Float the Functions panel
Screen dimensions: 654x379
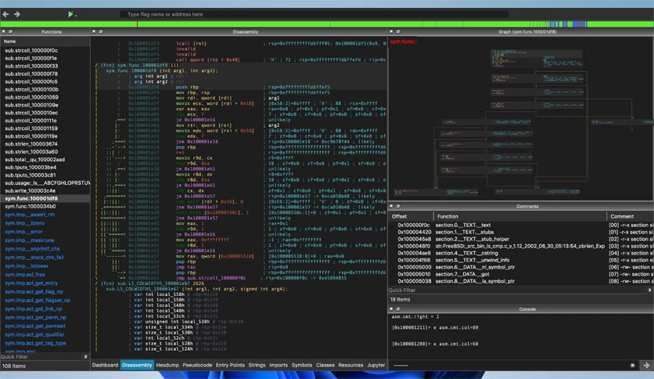coord(10,32)
